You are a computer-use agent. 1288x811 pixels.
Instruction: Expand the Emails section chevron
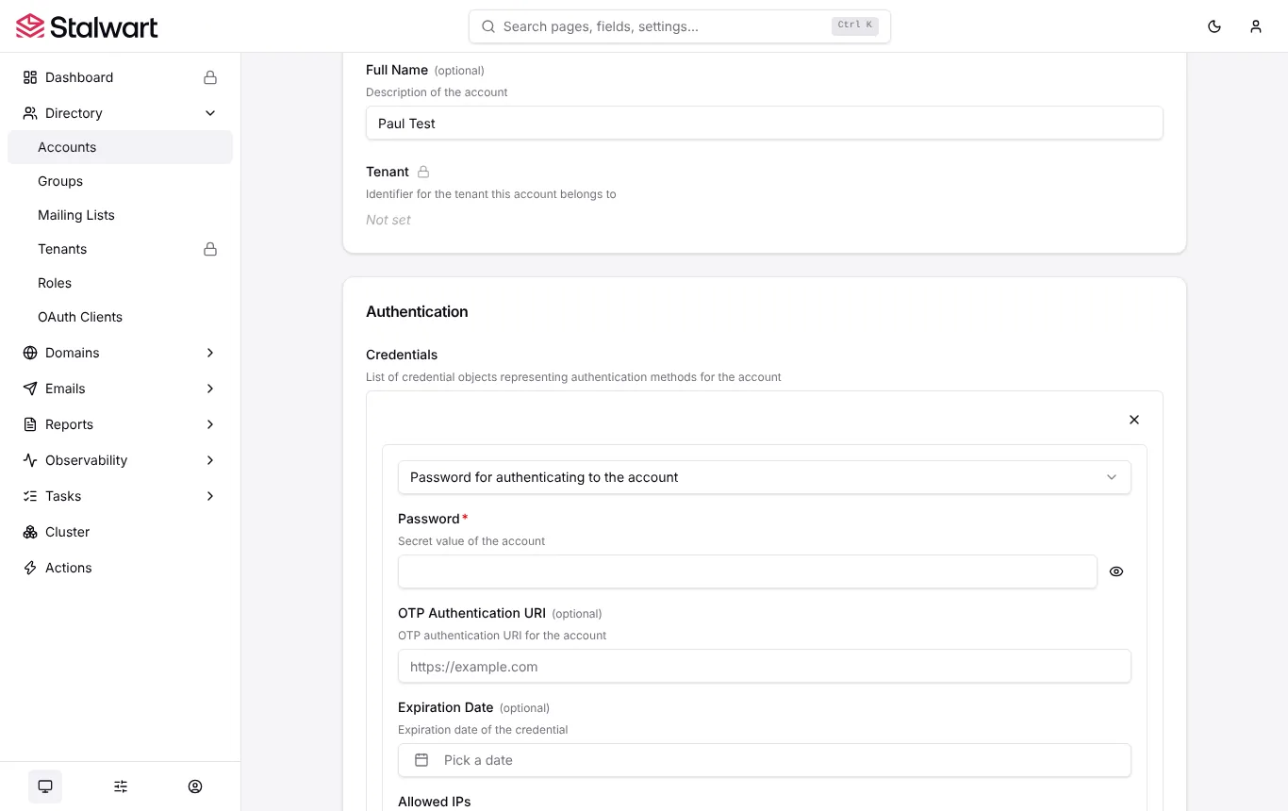pyautogui.click(x=210, y=389)
